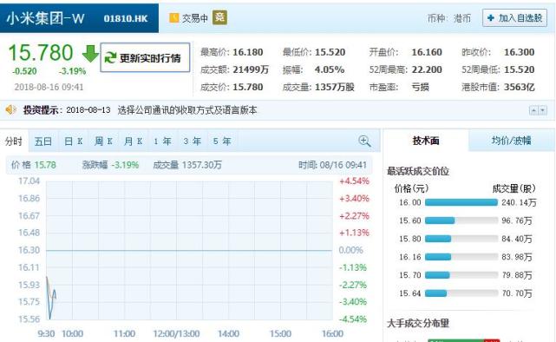Screen dimensions: 556x342
Task: Switch to the 3年 chart tab
Action: 193,141
